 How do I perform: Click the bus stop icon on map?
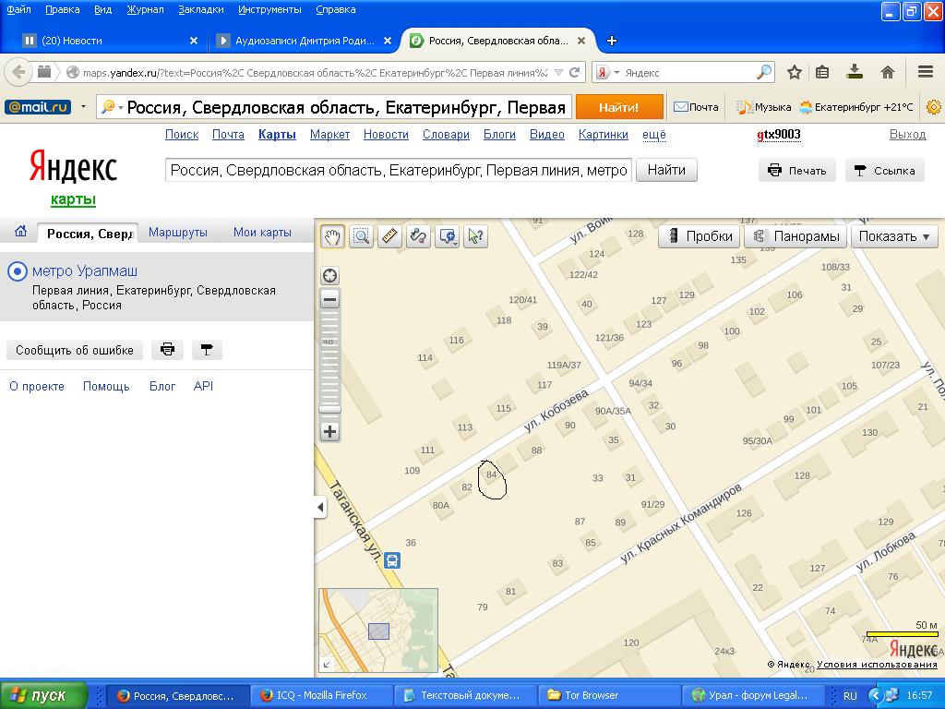(x=392, y=560)
